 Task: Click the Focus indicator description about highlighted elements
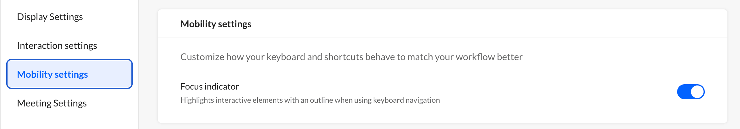click(x=310, y=100)
